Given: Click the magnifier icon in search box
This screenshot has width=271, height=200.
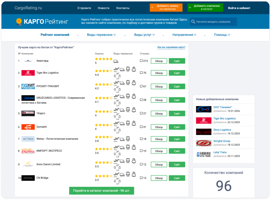Looking at the screenshot, I should point(193,22).
